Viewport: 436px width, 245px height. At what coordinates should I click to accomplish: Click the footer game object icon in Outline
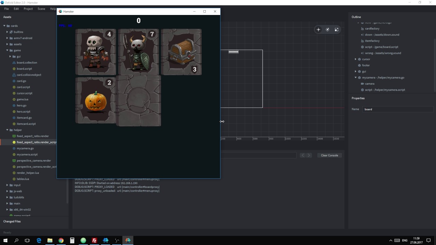pos(359,65)
